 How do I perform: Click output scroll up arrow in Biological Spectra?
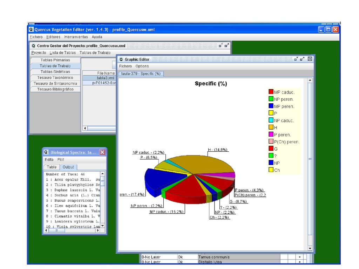tap(103, 174)
